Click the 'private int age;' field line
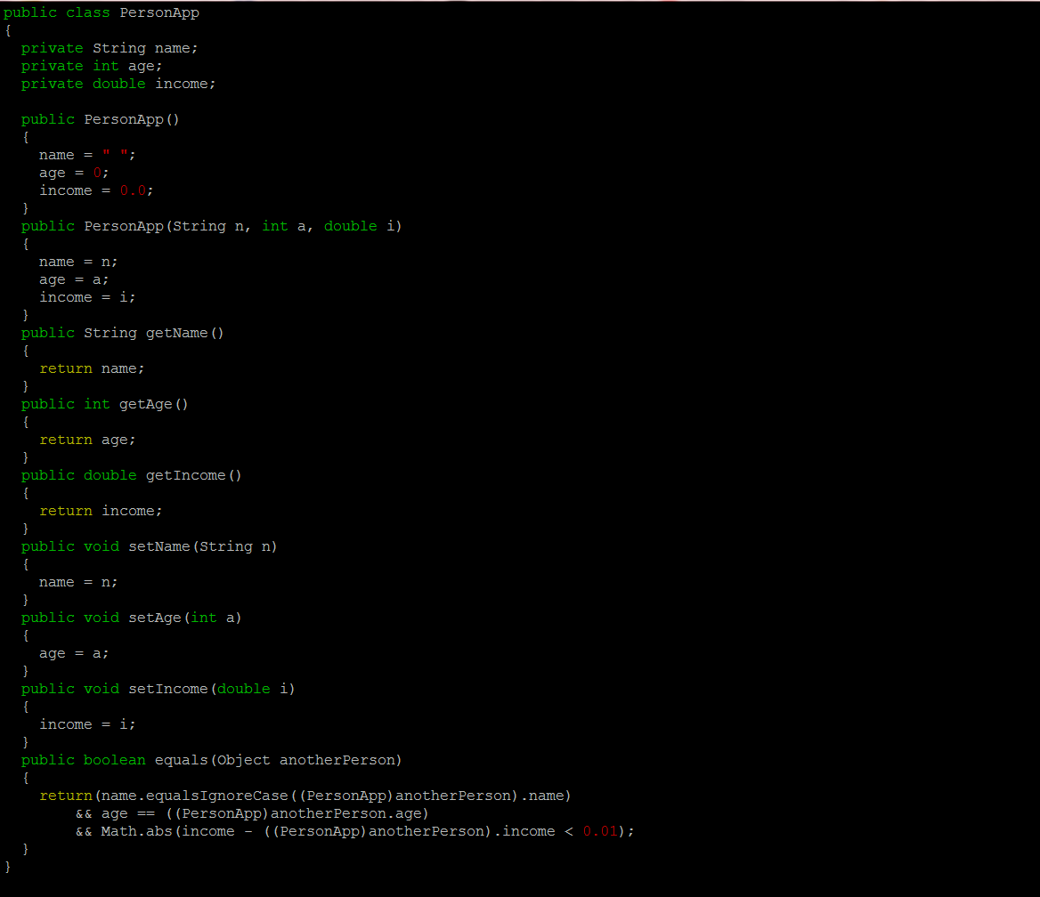The image size is (1040, 897). pyautogui.click(x=92, y=67)
